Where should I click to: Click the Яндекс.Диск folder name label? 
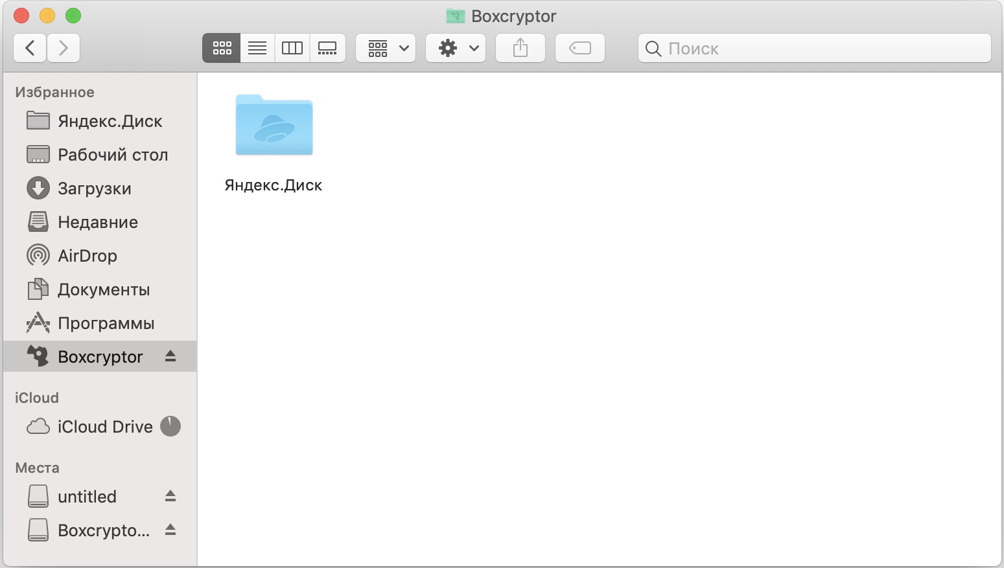point(274,185)
